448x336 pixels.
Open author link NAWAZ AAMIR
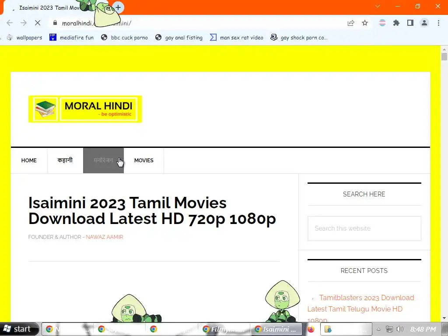tap(105, 237)
